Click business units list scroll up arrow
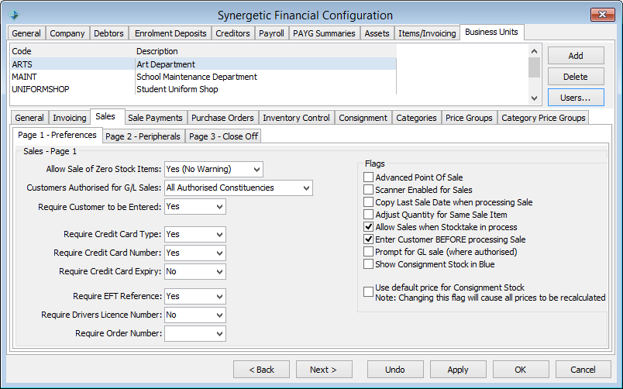Image resolution: width=623 pixels, height=389 pixels. 534,51
